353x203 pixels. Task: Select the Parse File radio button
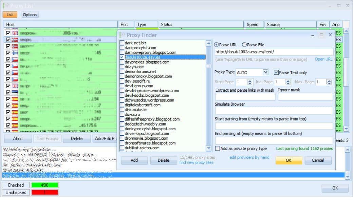(x=244, y=45)
